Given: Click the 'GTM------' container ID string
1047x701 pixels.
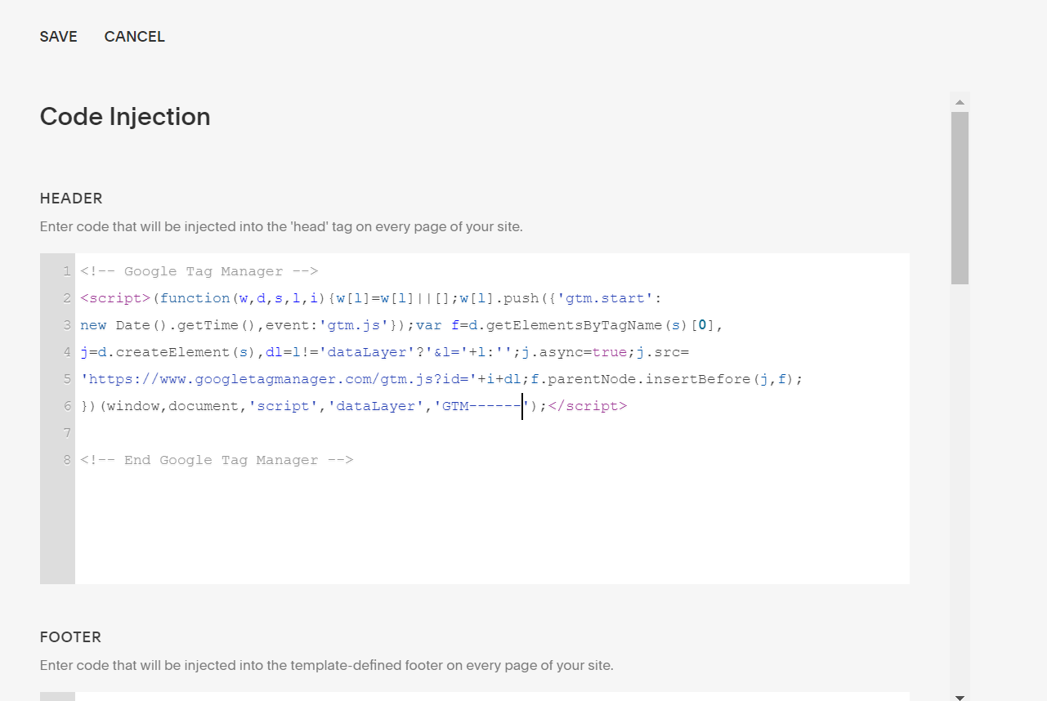Looking at the screenshot, I should [482, 406].
